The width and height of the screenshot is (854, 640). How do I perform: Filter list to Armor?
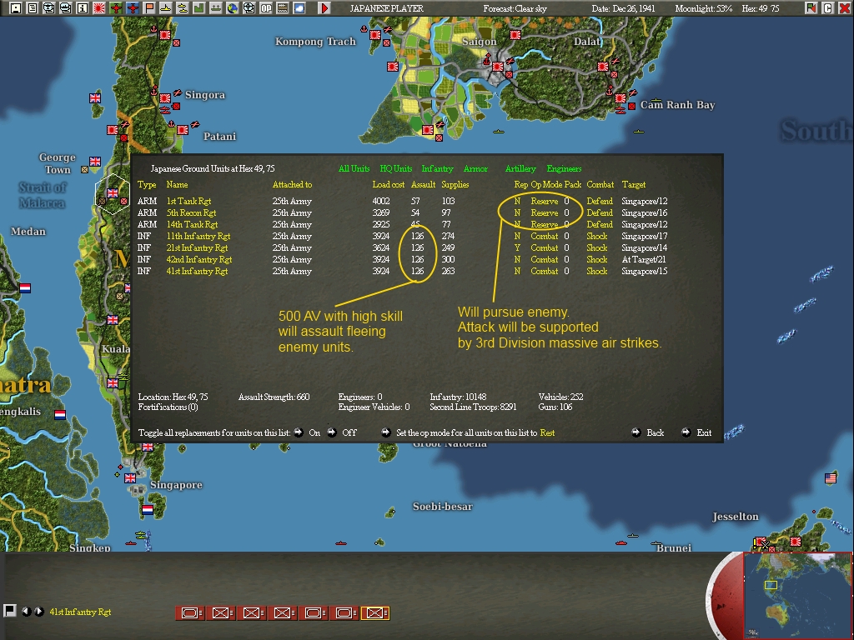(x=475, y=168)
